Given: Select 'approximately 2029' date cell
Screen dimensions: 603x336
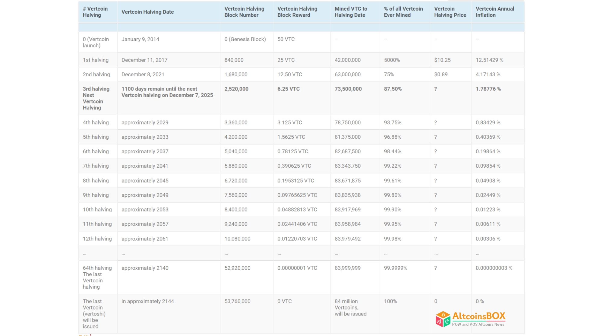Looking at the screenshot, I should coord(145,122).
